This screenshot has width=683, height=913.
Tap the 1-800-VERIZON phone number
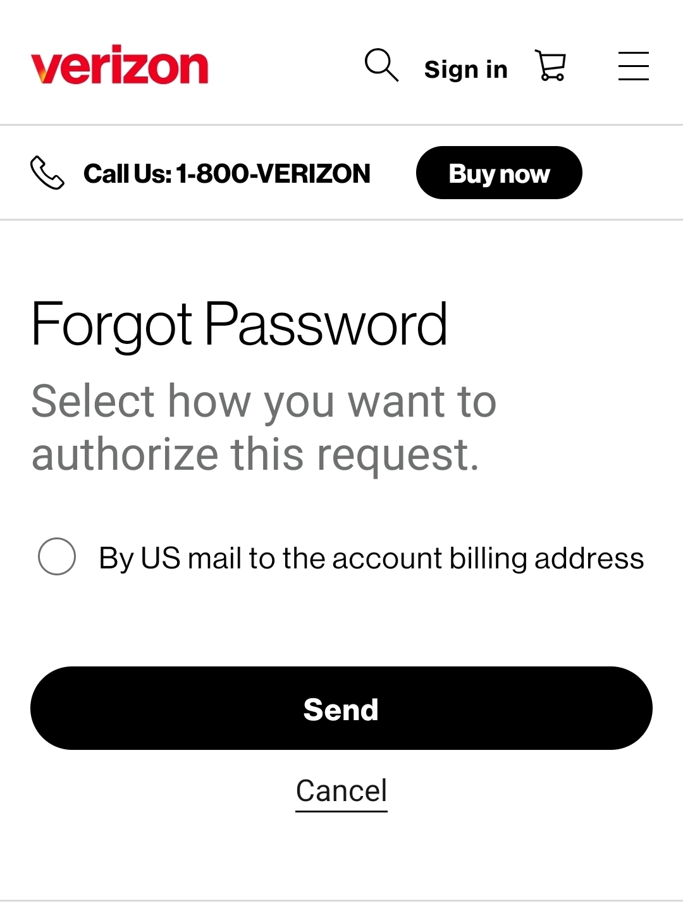[x=273, y=174]
